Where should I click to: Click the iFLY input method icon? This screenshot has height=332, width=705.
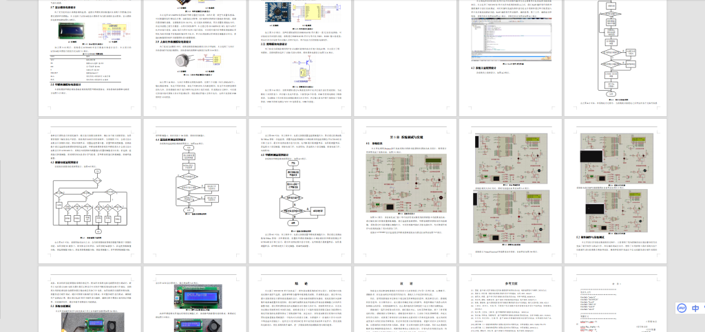tap(682, 309)
